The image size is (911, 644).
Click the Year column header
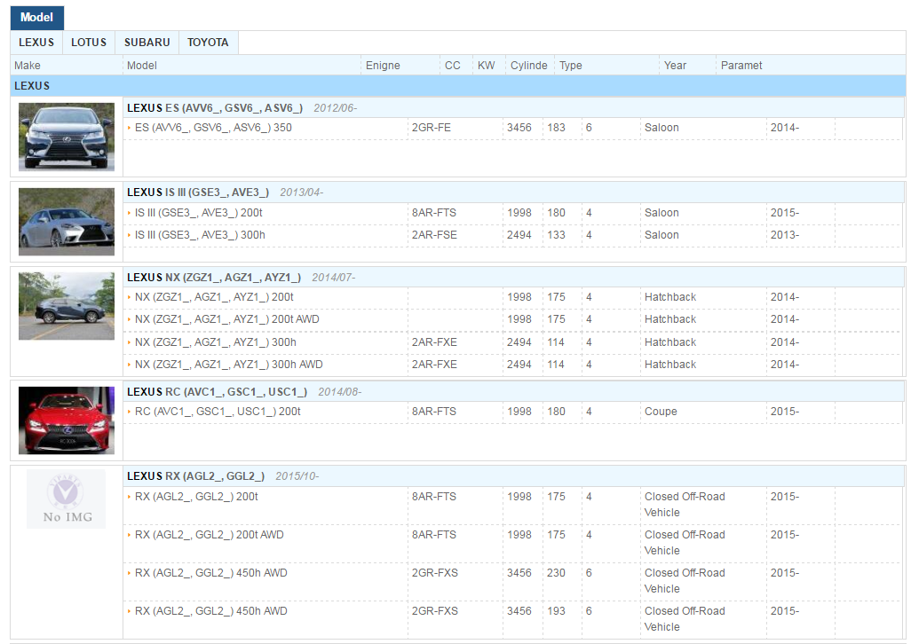click(675, 66)
